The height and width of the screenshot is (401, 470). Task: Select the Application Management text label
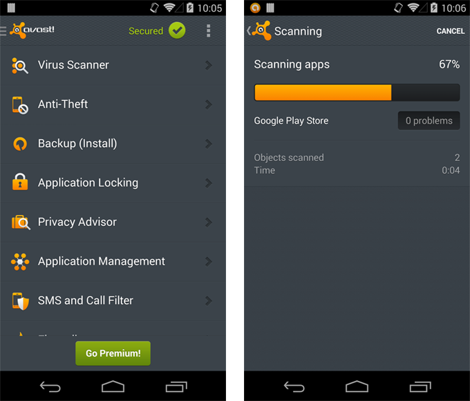102,261
